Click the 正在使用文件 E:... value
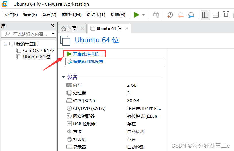234x151 pixels. click(x=144, y=108)
